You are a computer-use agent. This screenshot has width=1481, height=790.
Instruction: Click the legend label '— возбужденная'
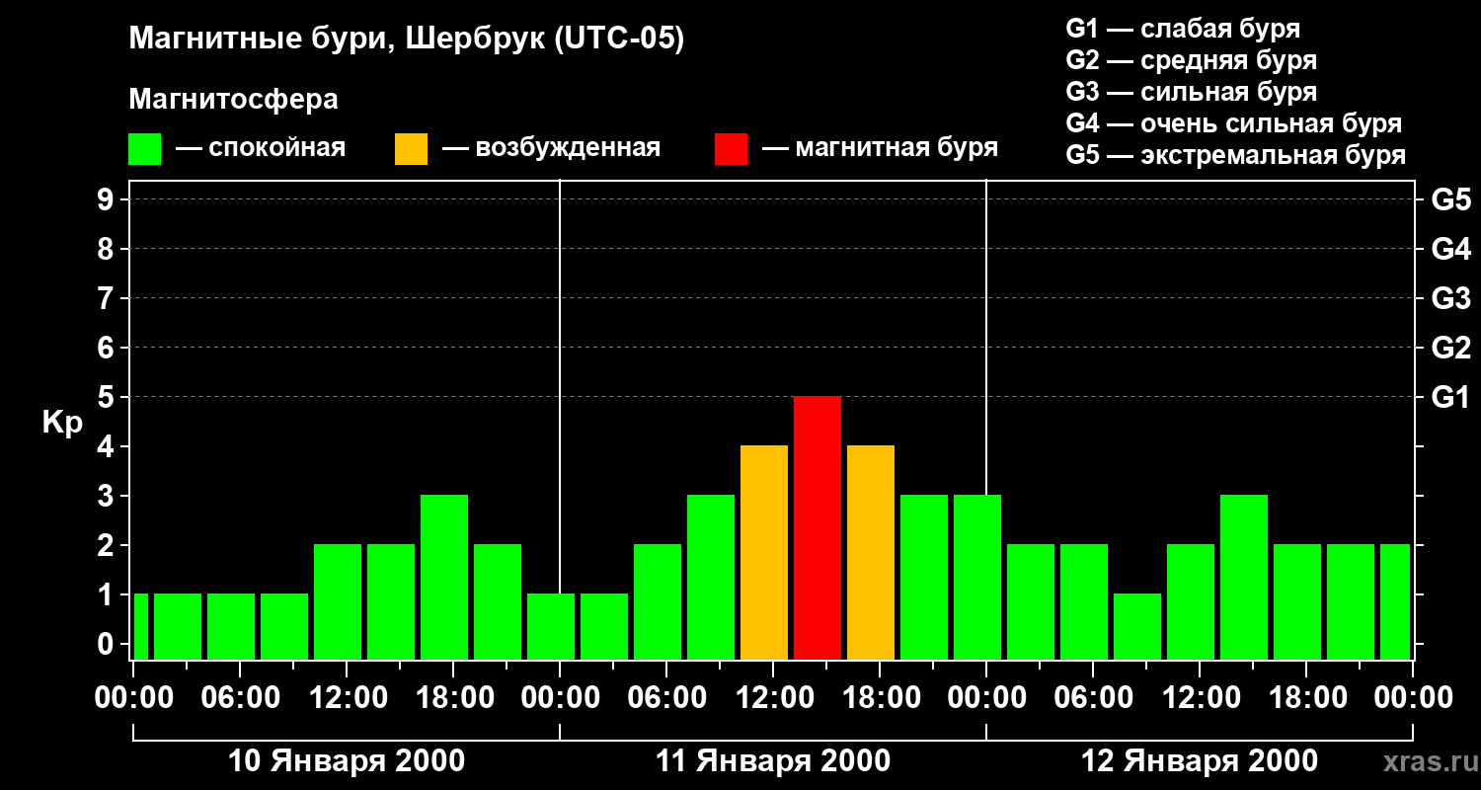click(551, 149)
